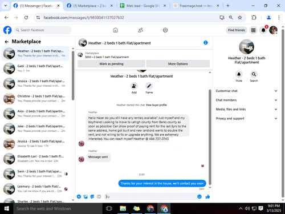Open Gabi chat conversation
This screenshot has height=214, width=285.
pos(35,68)
